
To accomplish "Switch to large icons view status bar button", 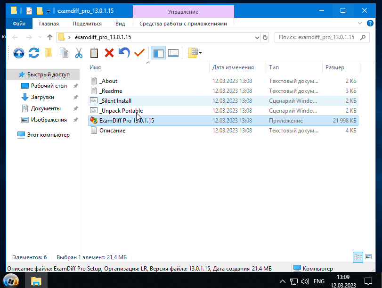I will tap(368, 257).
